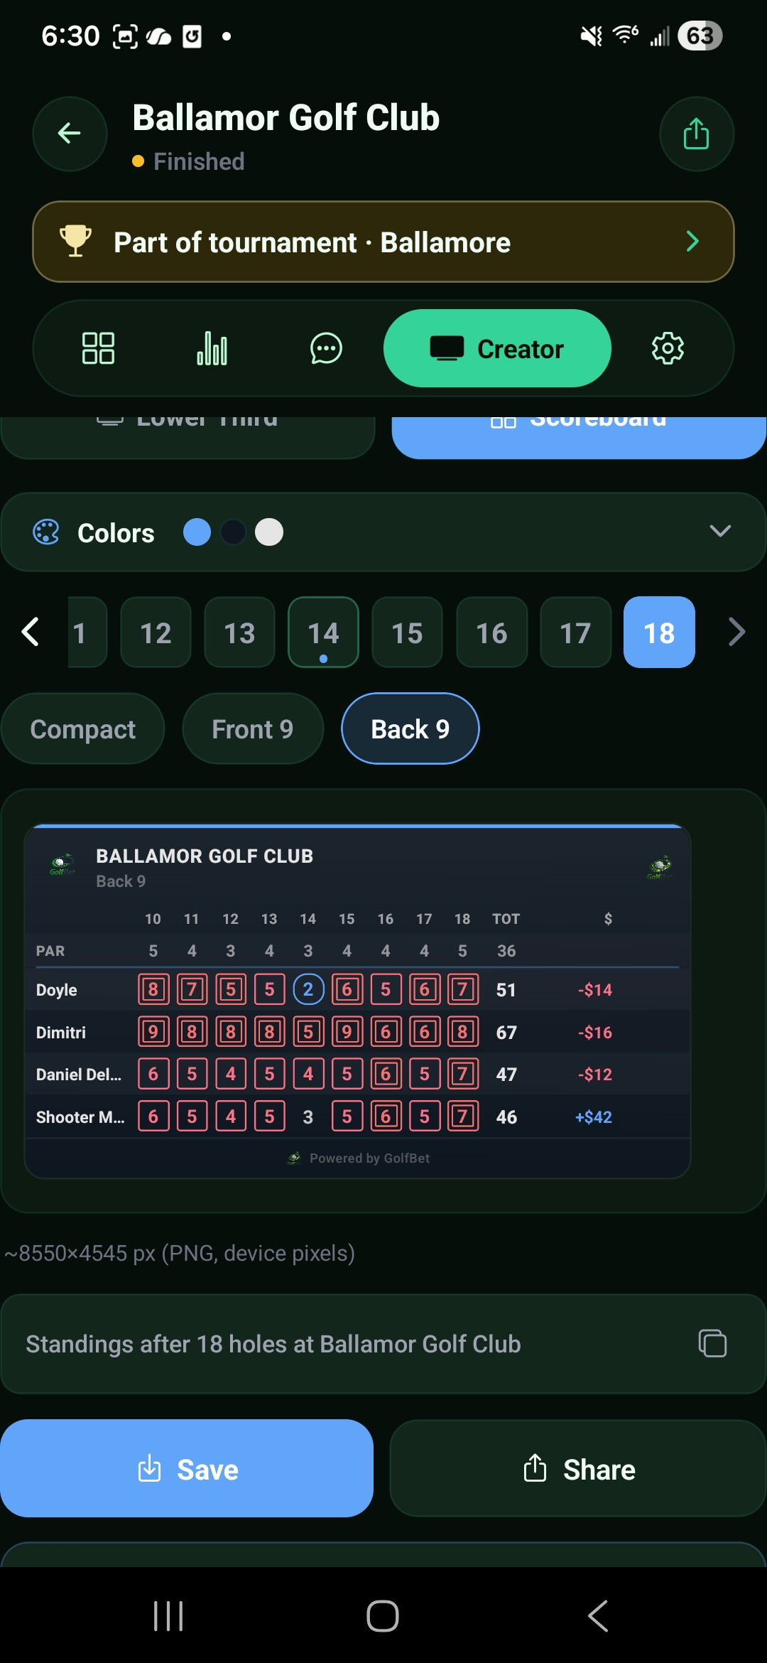Viewport: 767px width, 1663px height.
Task: Tap the back arrow beside Ballamor Golf Club
Action: (69, 134)
